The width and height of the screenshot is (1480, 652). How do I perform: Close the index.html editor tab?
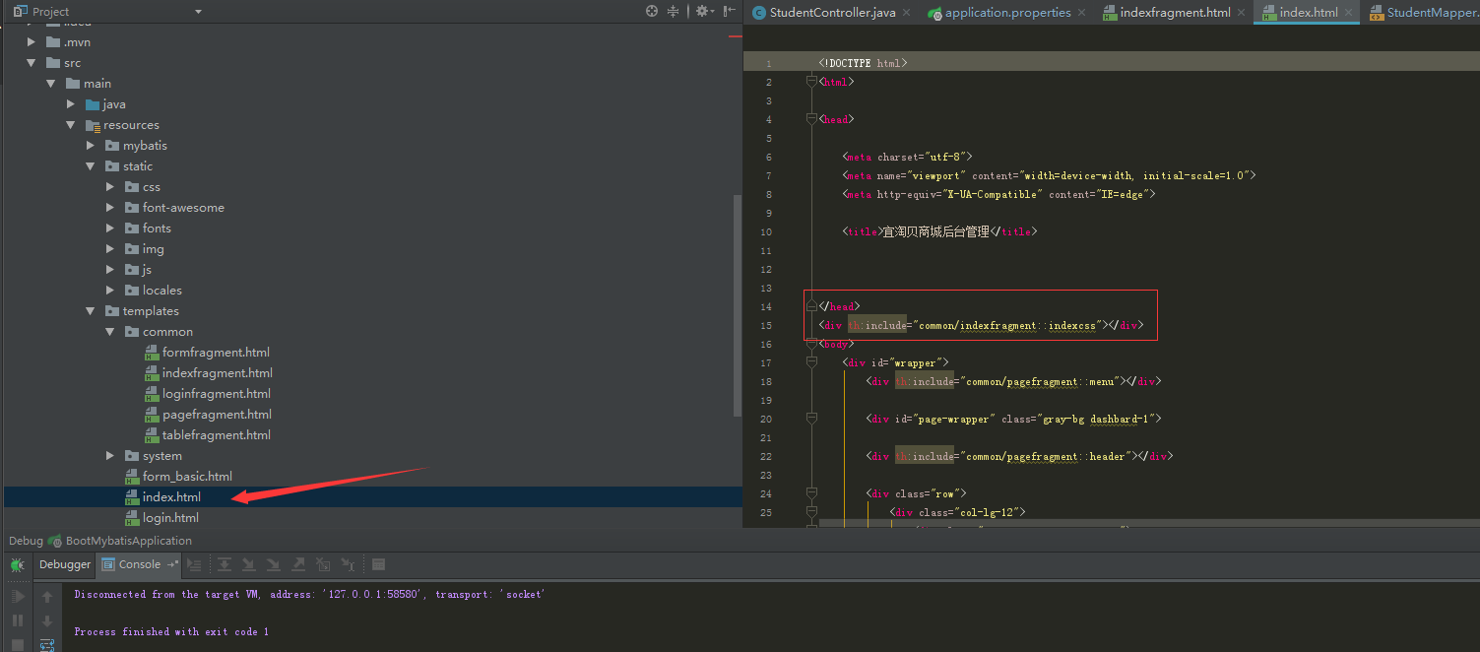(1349, 13)
